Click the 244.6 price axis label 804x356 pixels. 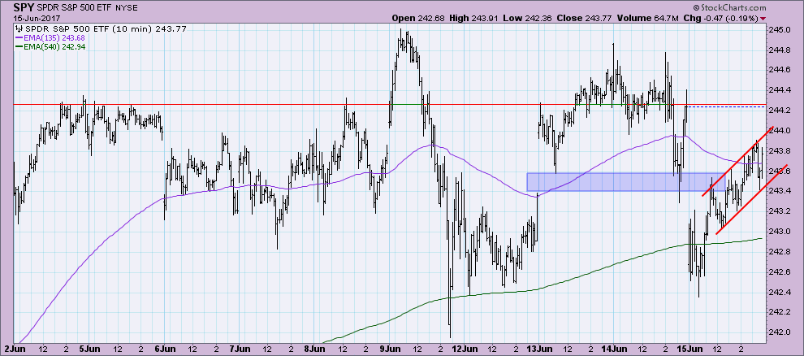tap(778, 70)
